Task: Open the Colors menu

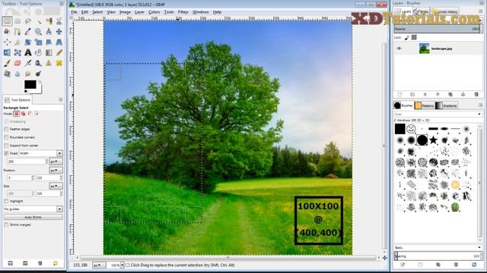Action: pos(154,12)
